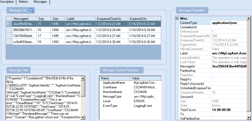The image size is (252, 121).
Task: Switch to the Metrics tab
Action: pos(23,2)
